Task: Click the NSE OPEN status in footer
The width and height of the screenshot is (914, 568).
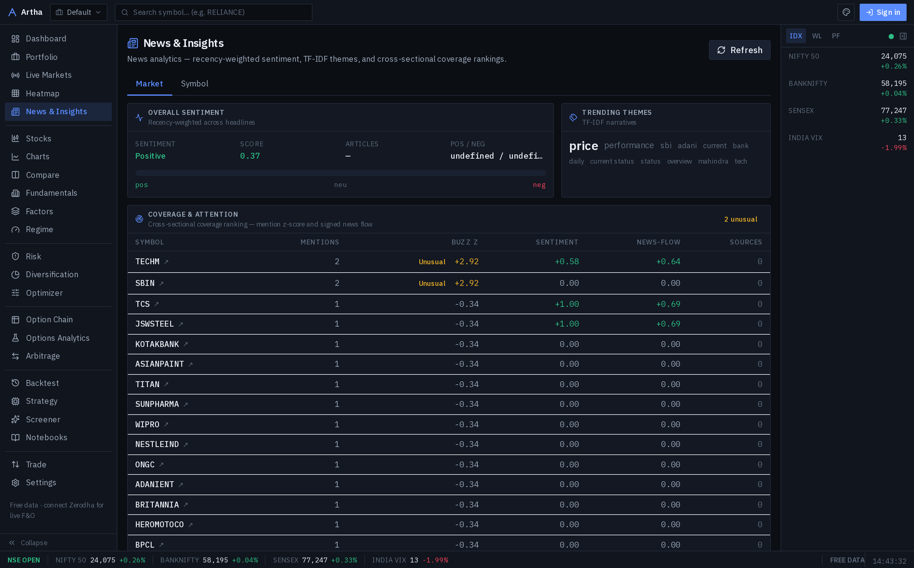Action: tap(24, 560)
